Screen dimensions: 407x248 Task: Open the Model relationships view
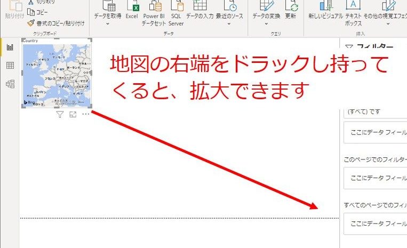10,84
